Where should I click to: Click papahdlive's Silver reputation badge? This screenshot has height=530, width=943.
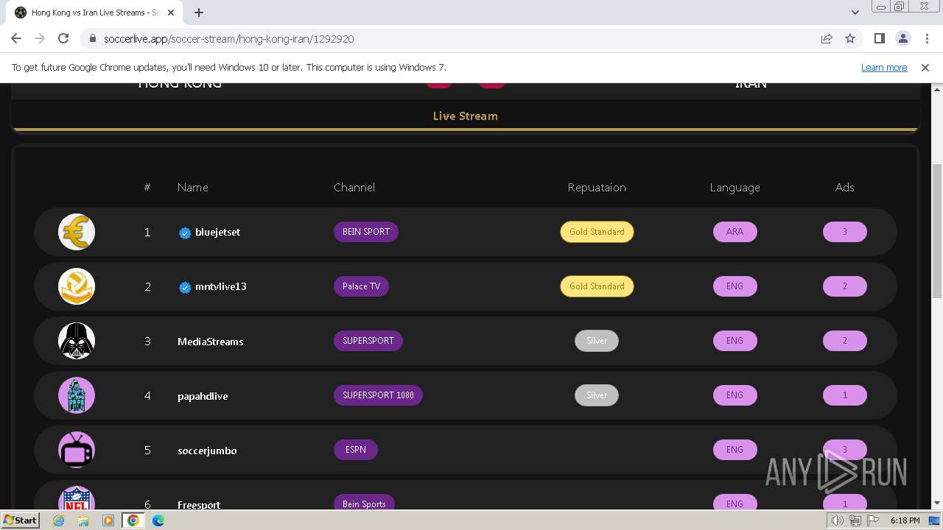[x=597, y=395]
